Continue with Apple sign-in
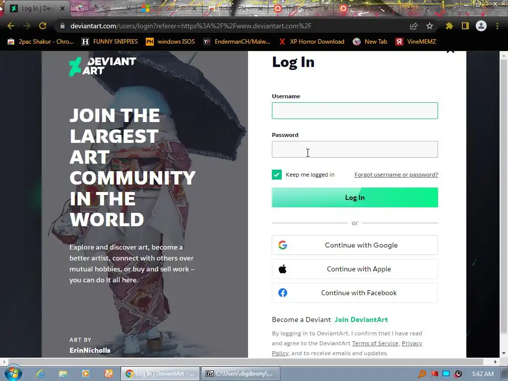Viewport: 508px width, 381px height. pyautogui.click(x=355, y=269)
